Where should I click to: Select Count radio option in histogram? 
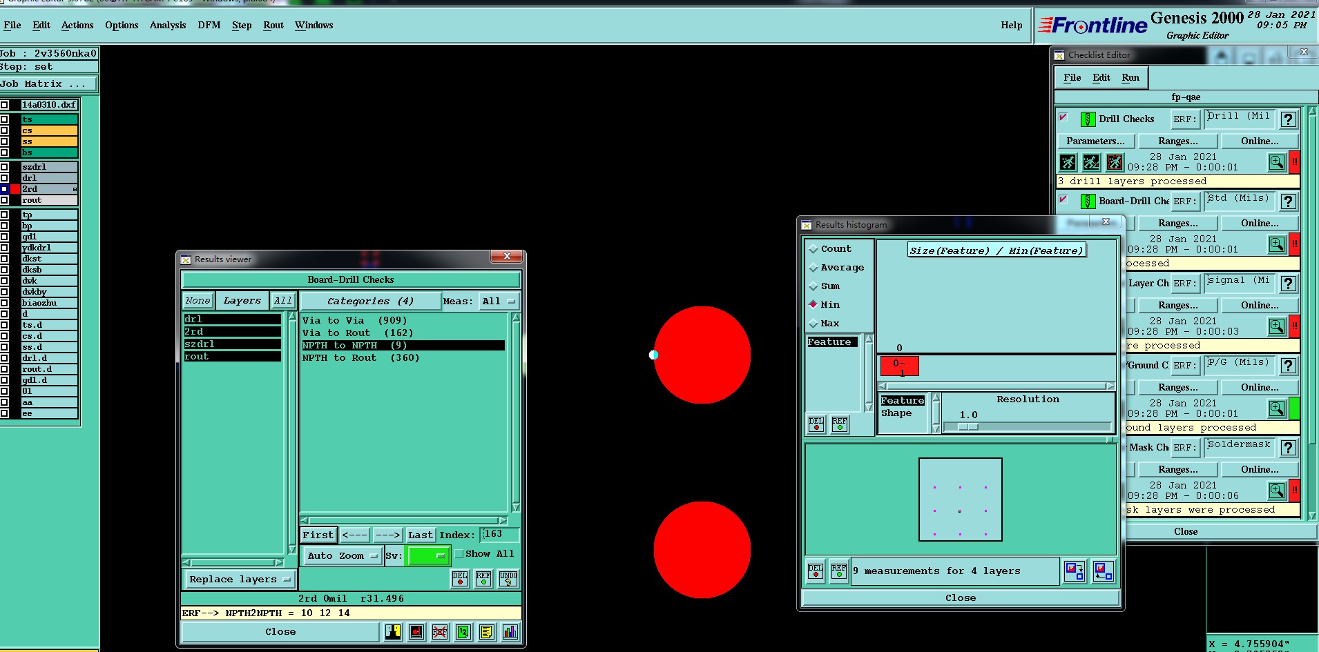(813, 249)
